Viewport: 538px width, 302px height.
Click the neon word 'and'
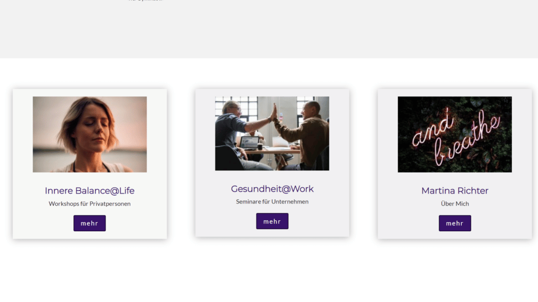point(432,128)
